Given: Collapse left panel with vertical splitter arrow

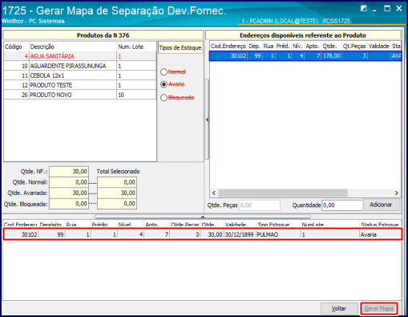Looking at the screenshot, I should coord(208,120).
